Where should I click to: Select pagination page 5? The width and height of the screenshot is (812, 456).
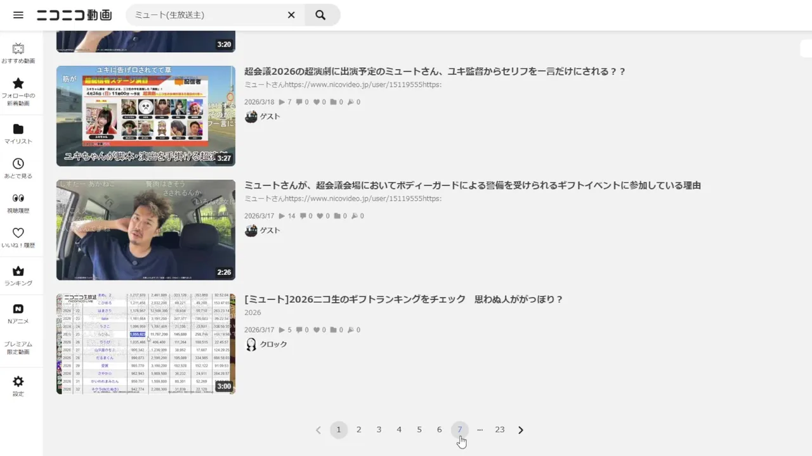(x=419, y=430)
